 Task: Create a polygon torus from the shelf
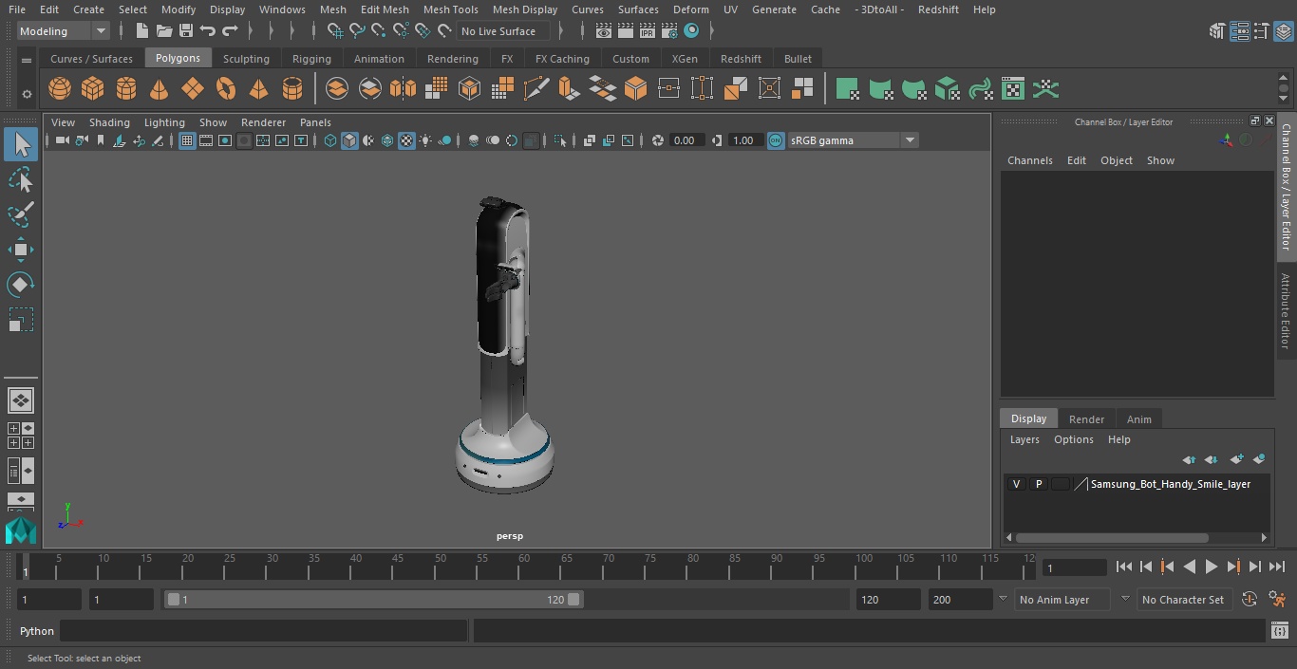coord(226,89)
